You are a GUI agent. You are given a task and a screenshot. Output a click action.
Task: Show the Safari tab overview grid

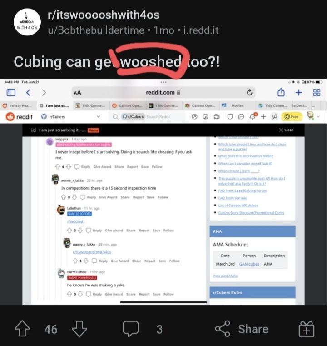coord(317,92)
